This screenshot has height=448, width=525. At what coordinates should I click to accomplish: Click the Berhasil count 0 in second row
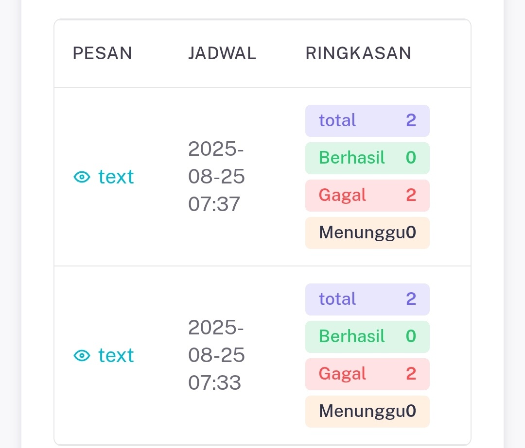click(411, 336)
